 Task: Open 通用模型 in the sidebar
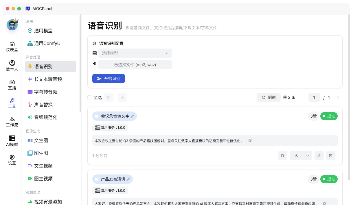coord(50,31)
